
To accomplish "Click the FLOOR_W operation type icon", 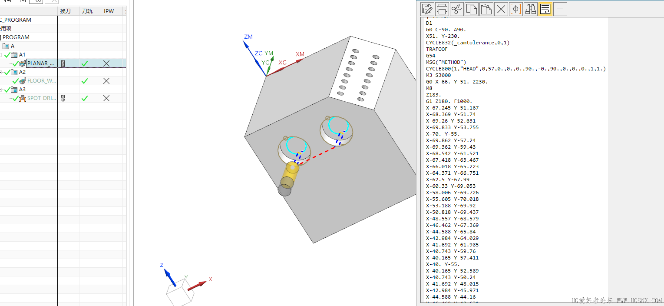I will click(23, 81).
